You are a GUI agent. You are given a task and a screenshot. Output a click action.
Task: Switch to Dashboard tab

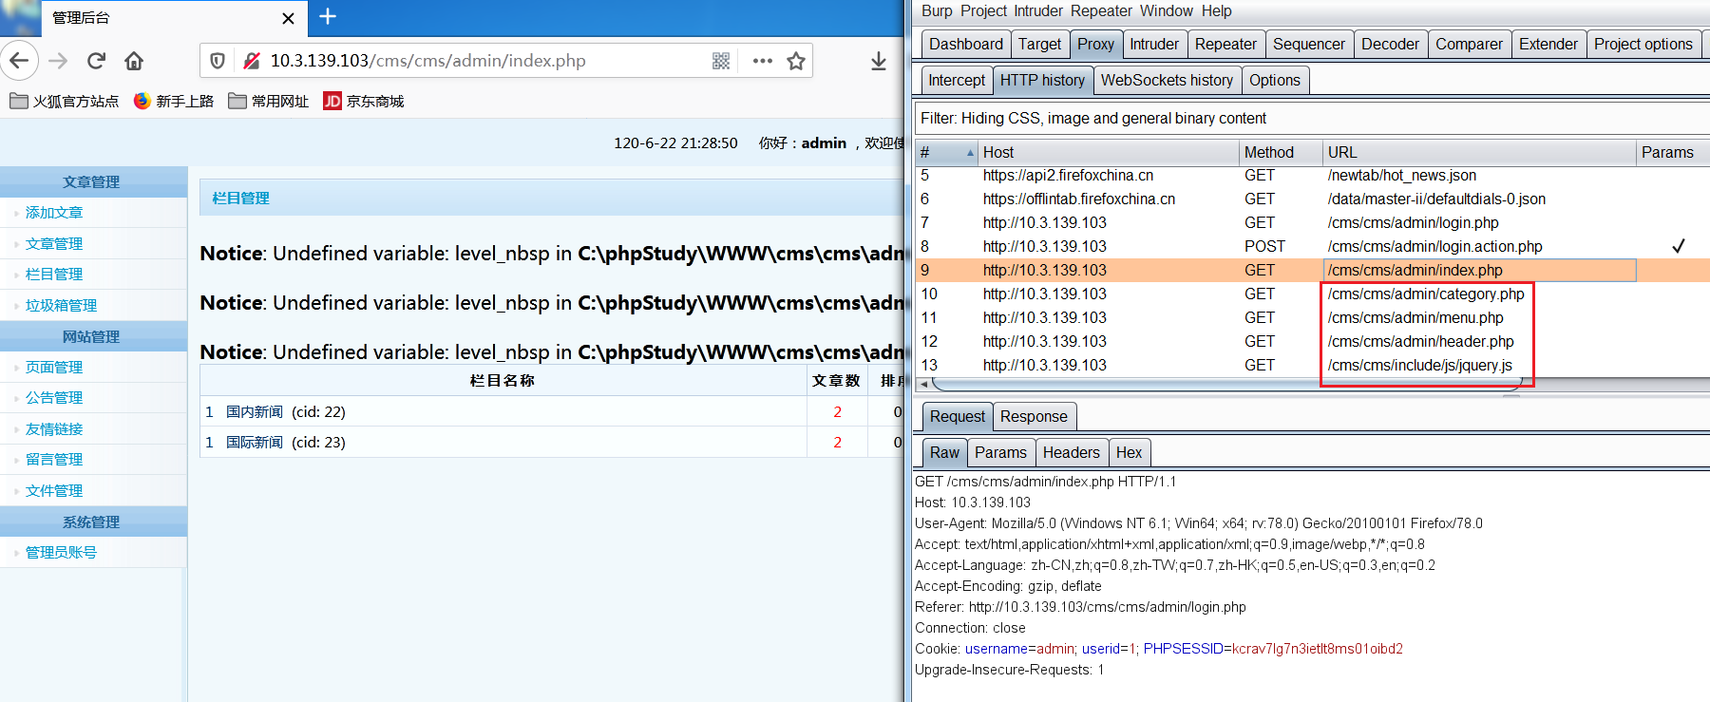point(965,45)
